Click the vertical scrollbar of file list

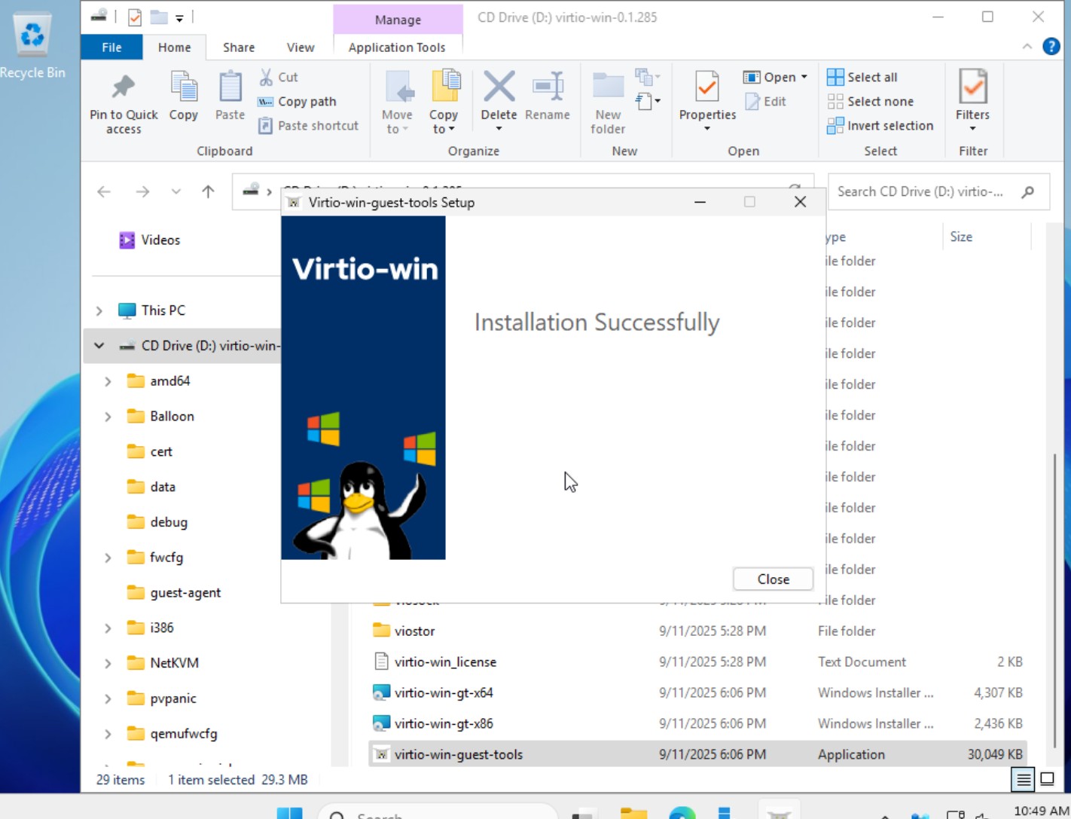point(1054,603)
